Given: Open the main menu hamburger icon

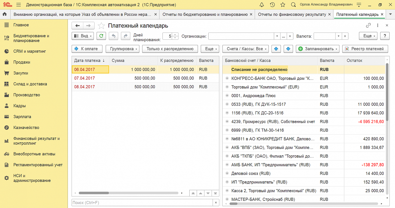Looking at the screenshot, I should [x=18, y=5].
